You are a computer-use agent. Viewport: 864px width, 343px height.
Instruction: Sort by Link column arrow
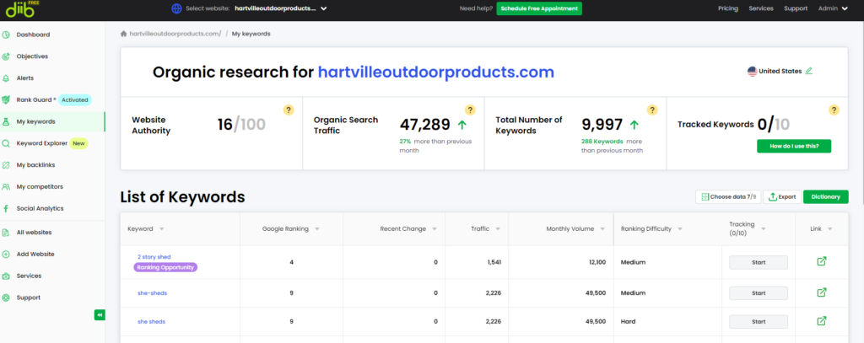(x=830, y=229)
